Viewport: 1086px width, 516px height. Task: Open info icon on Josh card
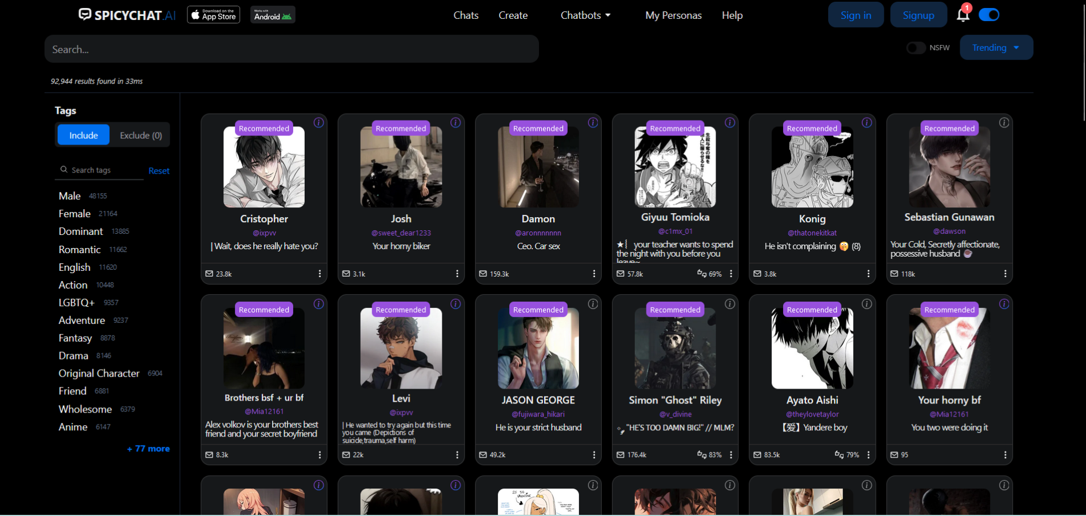pos(456,122)
